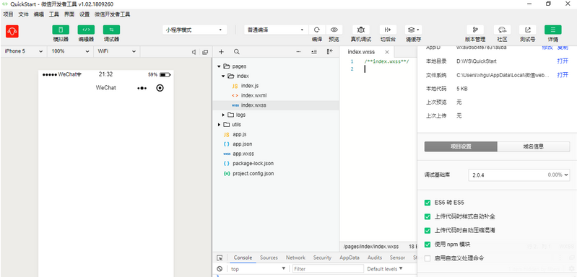The height and width of the screenshot is (277, 577).
Task: Open the 100% zoom level dropdown
Action: [71, 51]
